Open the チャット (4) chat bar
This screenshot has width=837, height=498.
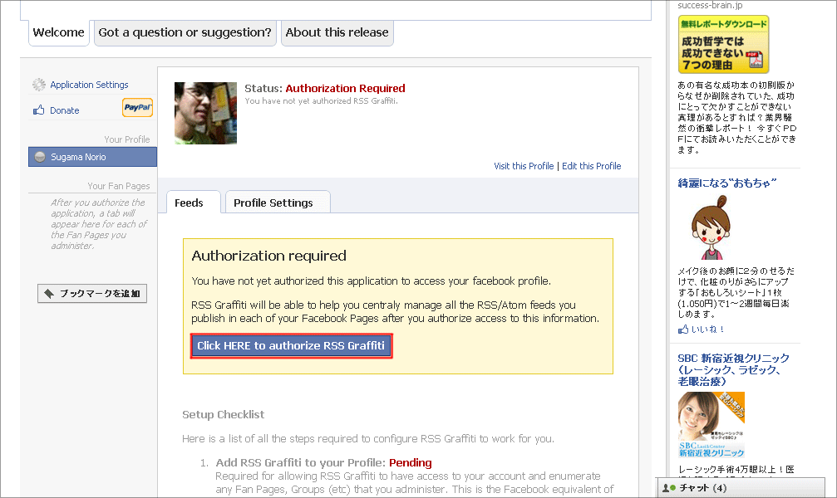pyautogui.click(x=741, y=487)
